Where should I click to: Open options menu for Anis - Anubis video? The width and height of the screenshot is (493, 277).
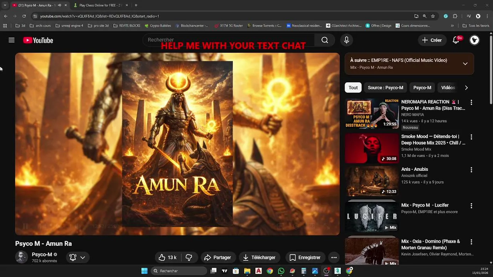pos(471,170)
